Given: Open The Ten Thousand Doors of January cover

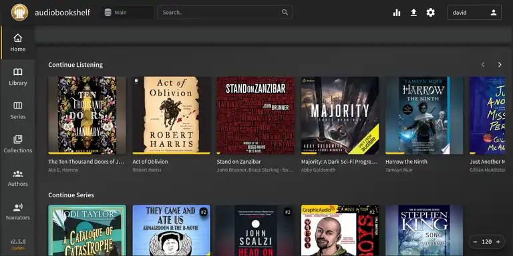Looking at the screenshot, I should tap(87, 115).
